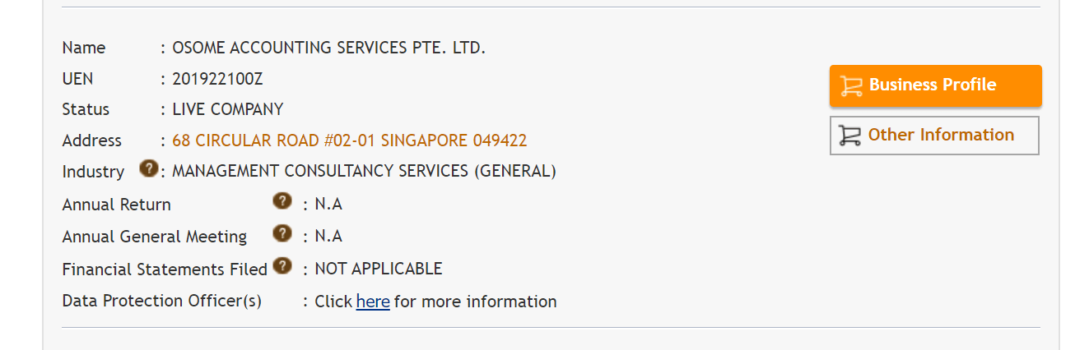
Task: Click the MANAGEMENT CONSULTANCY SERVICES industry text
Action: (365, 172)
